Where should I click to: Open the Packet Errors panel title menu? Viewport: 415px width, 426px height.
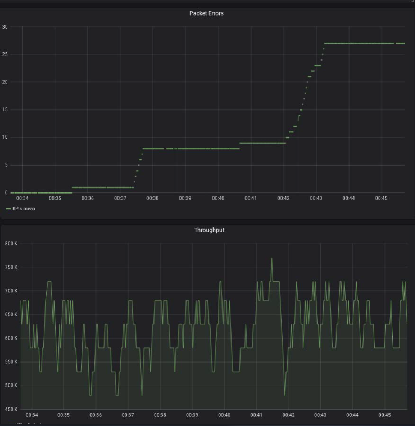[x=206, y=13]
